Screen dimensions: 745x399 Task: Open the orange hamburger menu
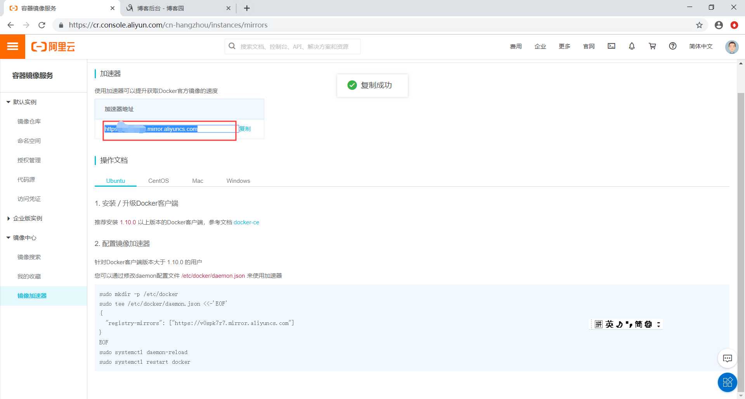12,46
